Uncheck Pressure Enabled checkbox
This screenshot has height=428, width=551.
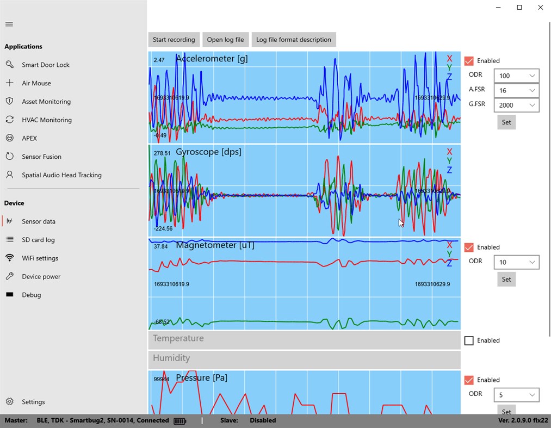pos(469,380)
